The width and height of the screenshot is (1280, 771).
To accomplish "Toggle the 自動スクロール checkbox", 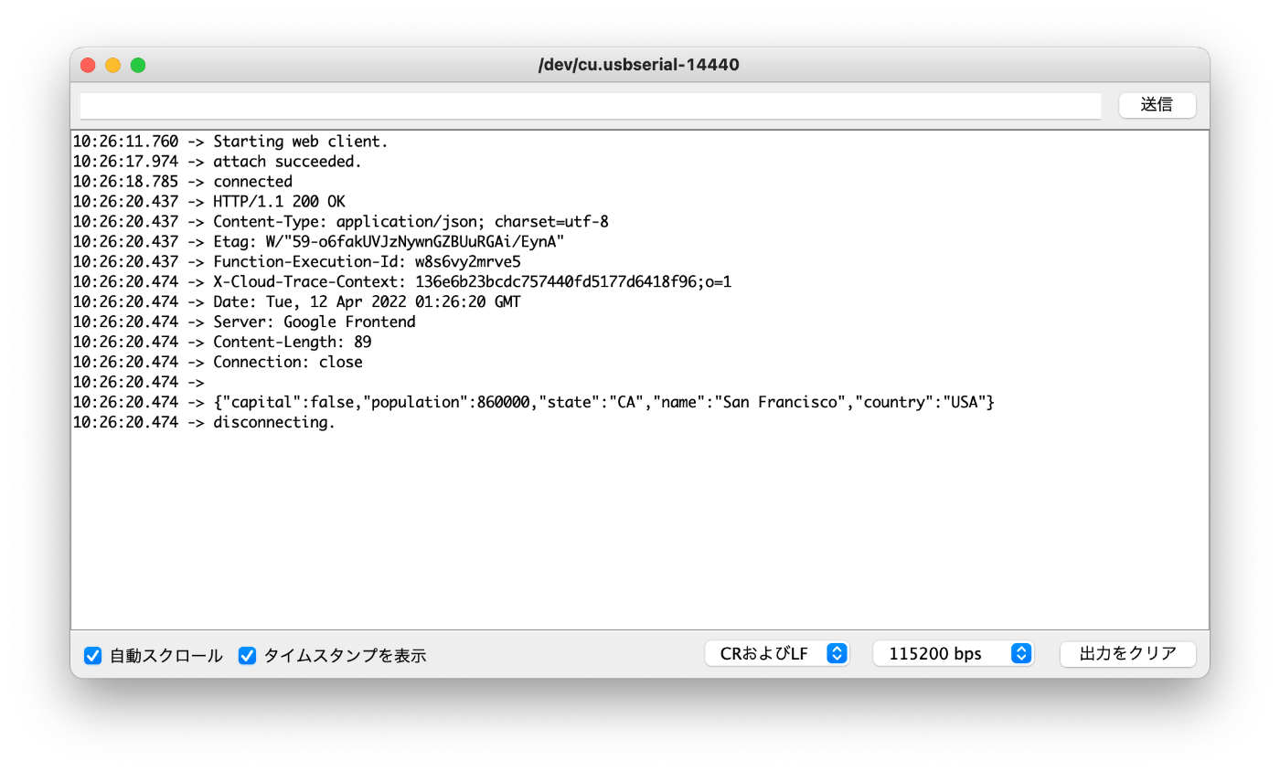I will 92,656.
